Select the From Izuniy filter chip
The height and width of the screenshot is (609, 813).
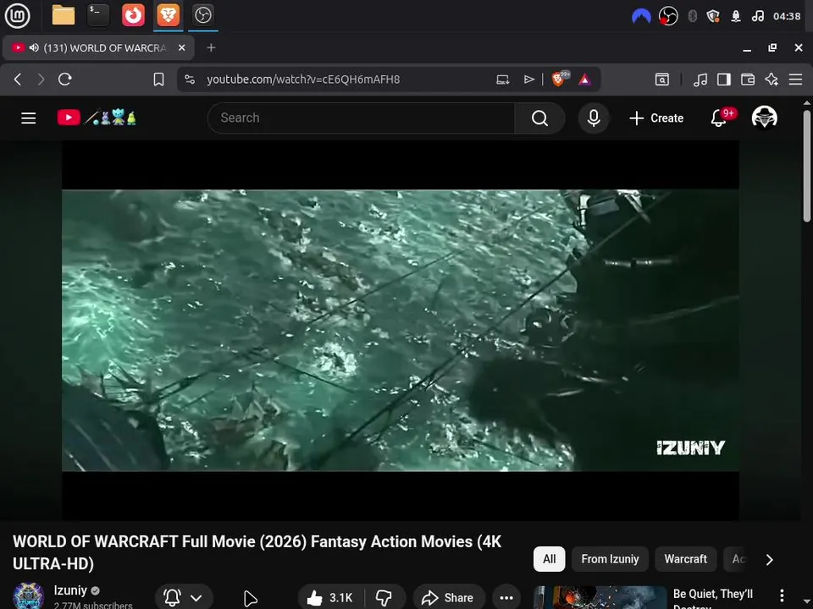610,559
